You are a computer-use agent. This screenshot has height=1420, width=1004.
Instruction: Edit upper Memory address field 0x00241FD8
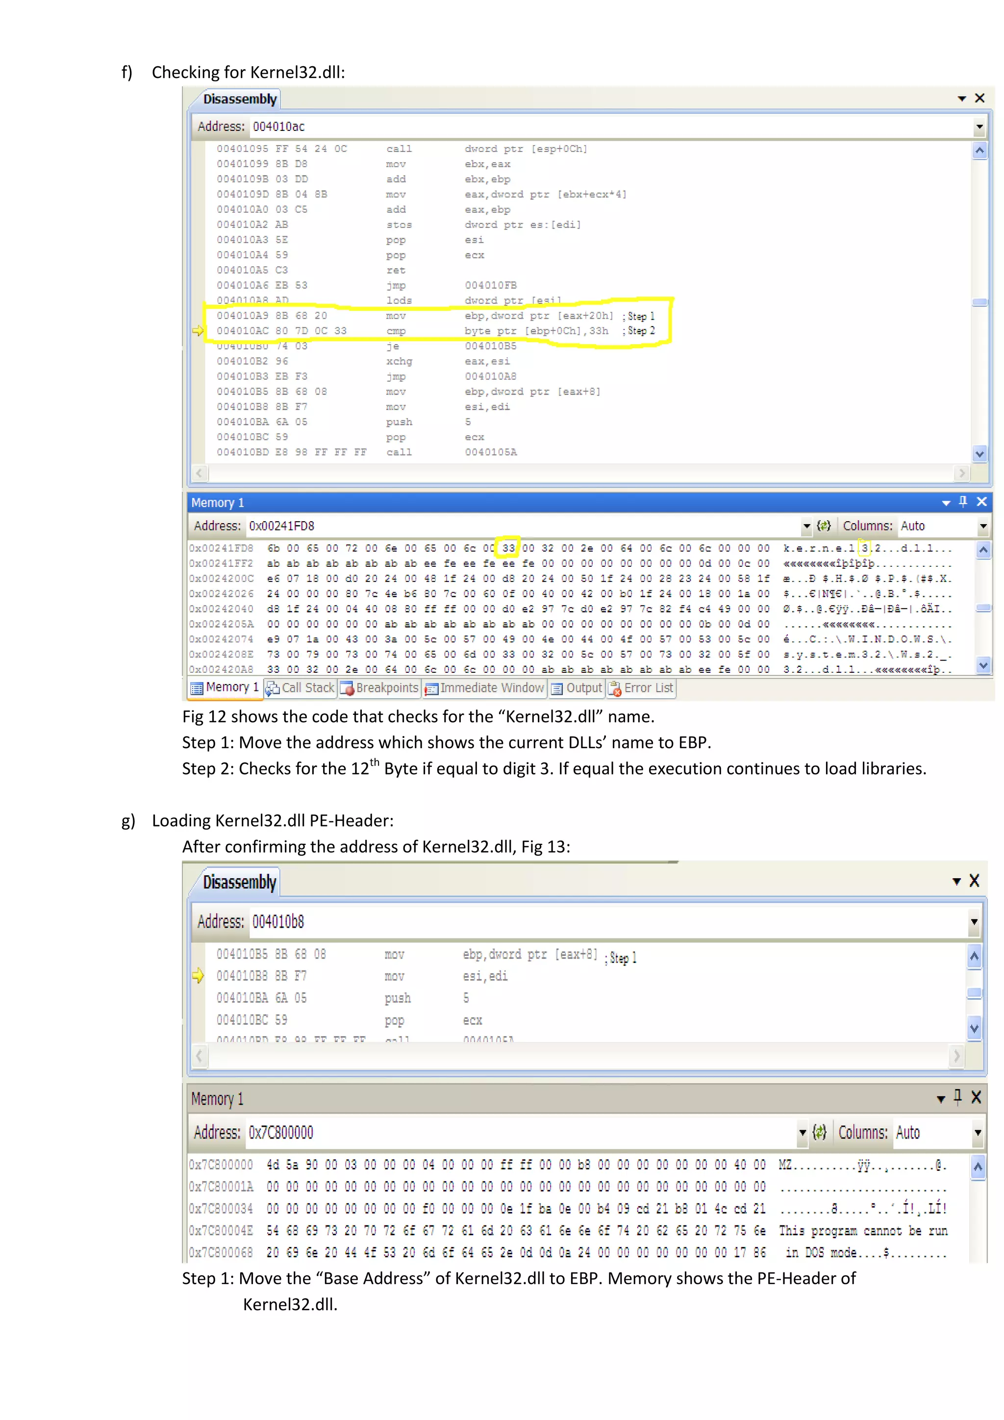[x=523, y=526]
